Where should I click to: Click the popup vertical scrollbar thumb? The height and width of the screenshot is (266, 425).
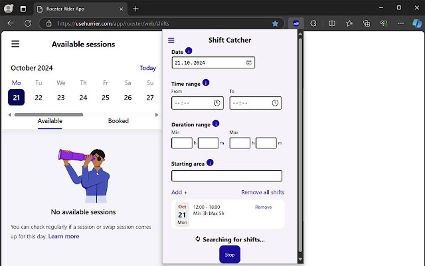coord(300,145)
